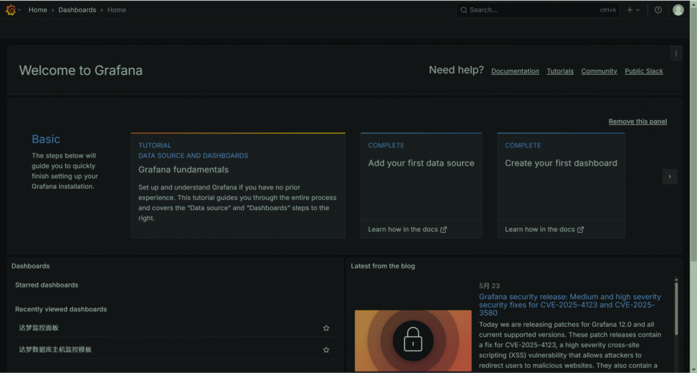The width and height of the screenshot is (697, 373).
Task: Star the 达梦数据库主机监控模板 dashboard
Action: pos(326,350)
